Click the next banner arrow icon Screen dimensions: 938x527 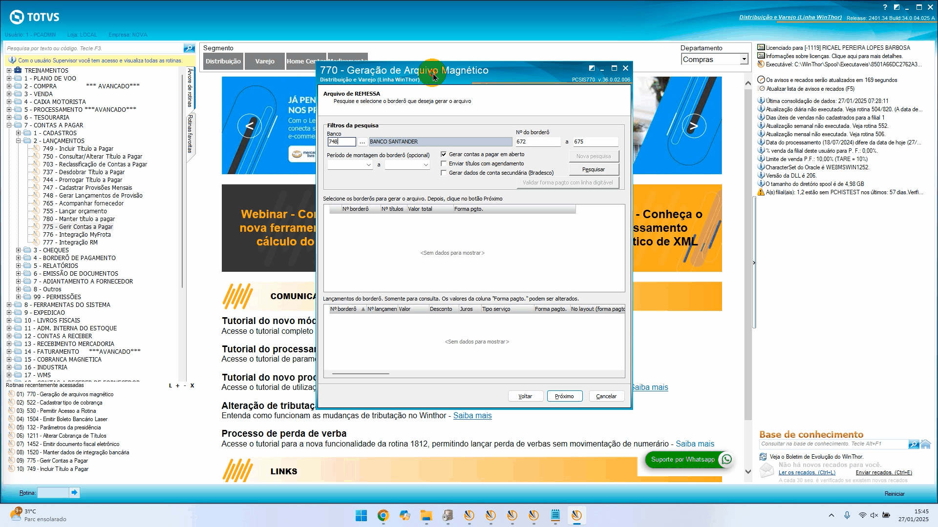[694, 126]
